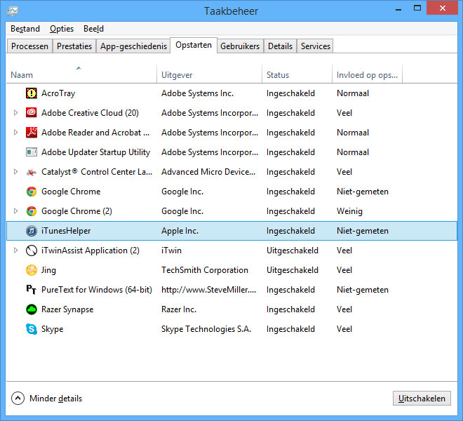Switch to the Processen tab

pyautogui.click(x=29, y=46)
